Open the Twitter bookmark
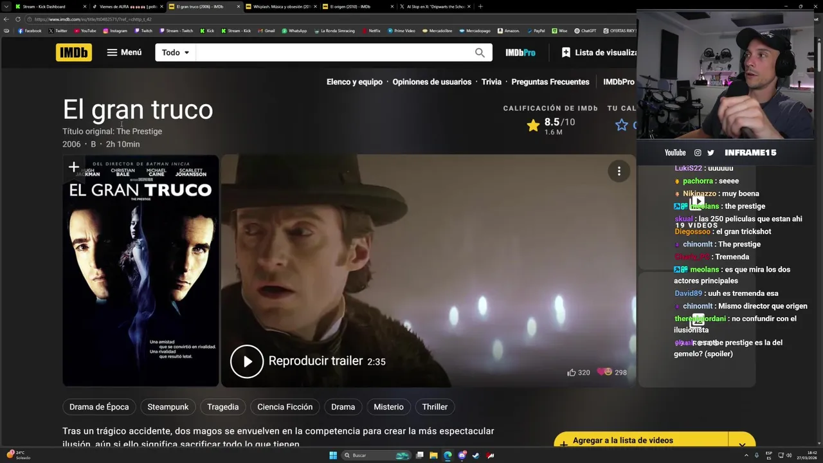 (x=58, y=31)
